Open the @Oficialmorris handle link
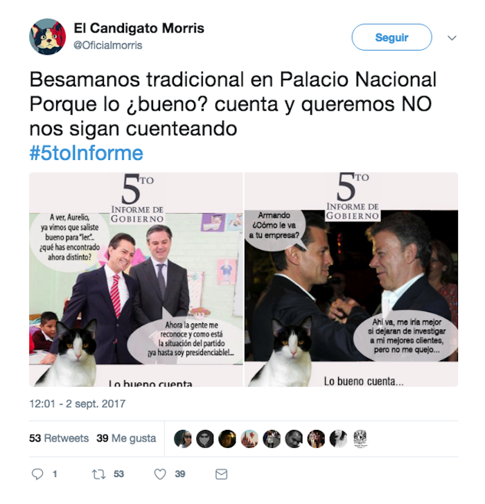This screenshot has width=485, height=504. pyautogui.click(x=108, y=45)
